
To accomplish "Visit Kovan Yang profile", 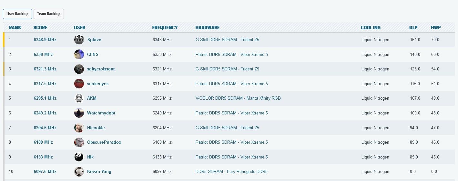I will [x=99, y=171].
